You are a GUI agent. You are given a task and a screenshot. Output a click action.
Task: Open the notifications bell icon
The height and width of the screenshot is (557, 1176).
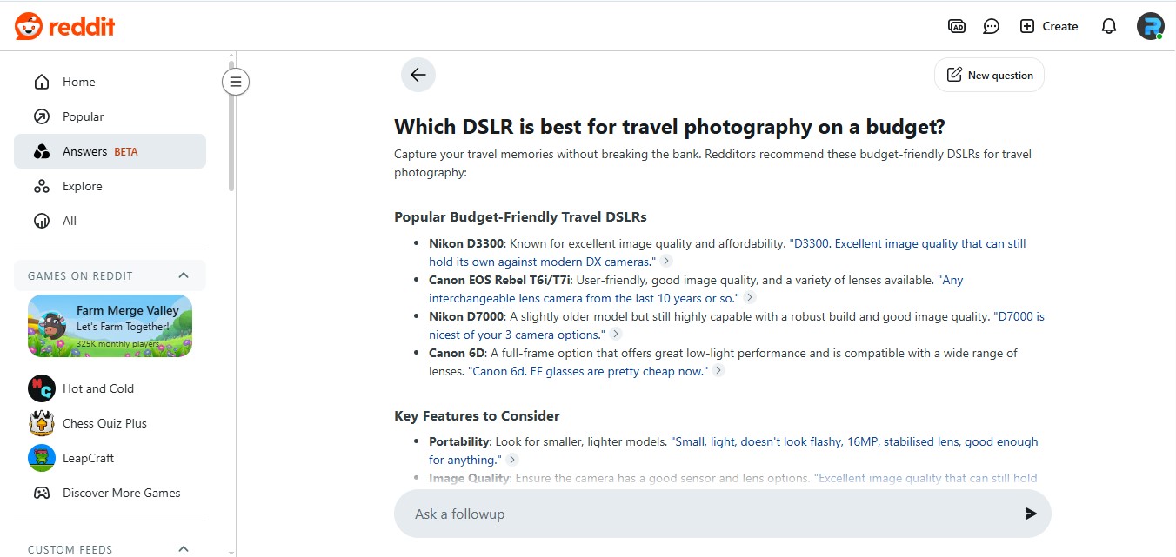(x=1108, y=26)
